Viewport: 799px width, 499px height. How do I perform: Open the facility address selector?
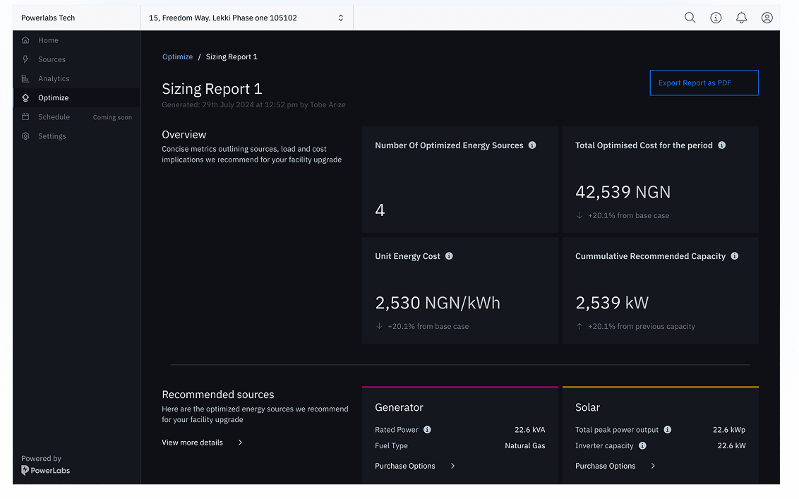[x=246, y=17]
